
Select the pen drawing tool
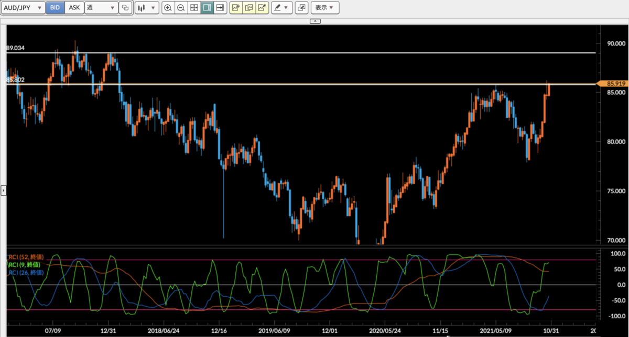(x=278, y=7)
